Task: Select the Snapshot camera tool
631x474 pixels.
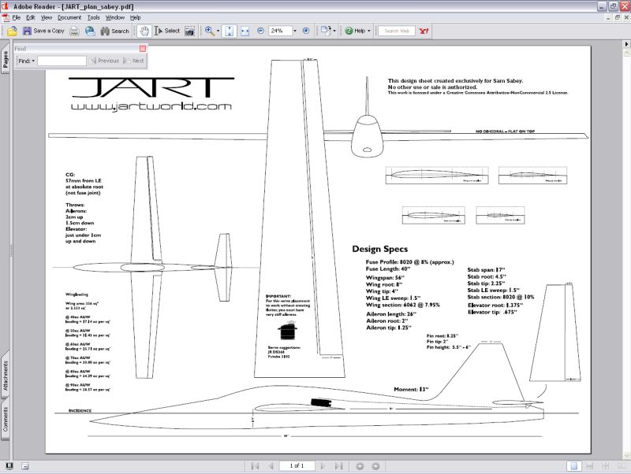Action: pyautogui.click(x=189, y=31)
